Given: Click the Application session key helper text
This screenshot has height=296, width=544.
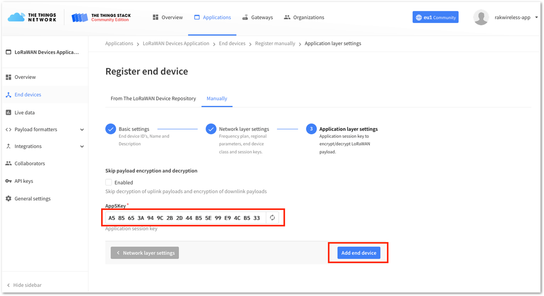Looking at the screenshot, I should tap(131, 229).
